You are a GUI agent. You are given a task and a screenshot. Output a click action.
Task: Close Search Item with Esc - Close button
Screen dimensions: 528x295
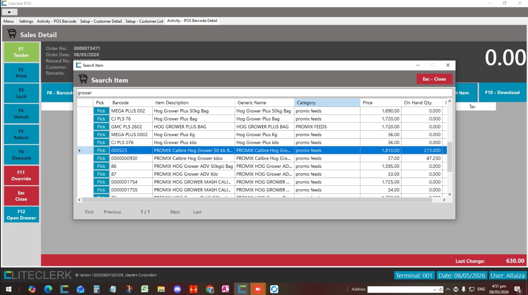point(434,79)
